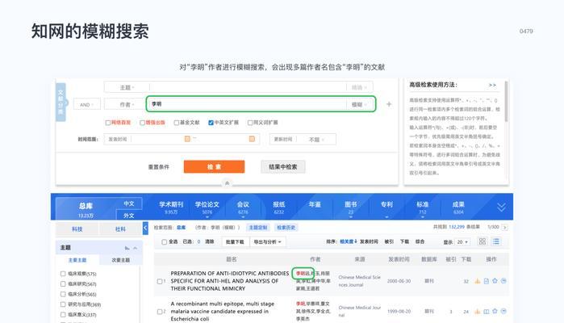Screen dimensions: 564x323
Task: Open the 导出与分析 dropdown
Action: point(268,242)
